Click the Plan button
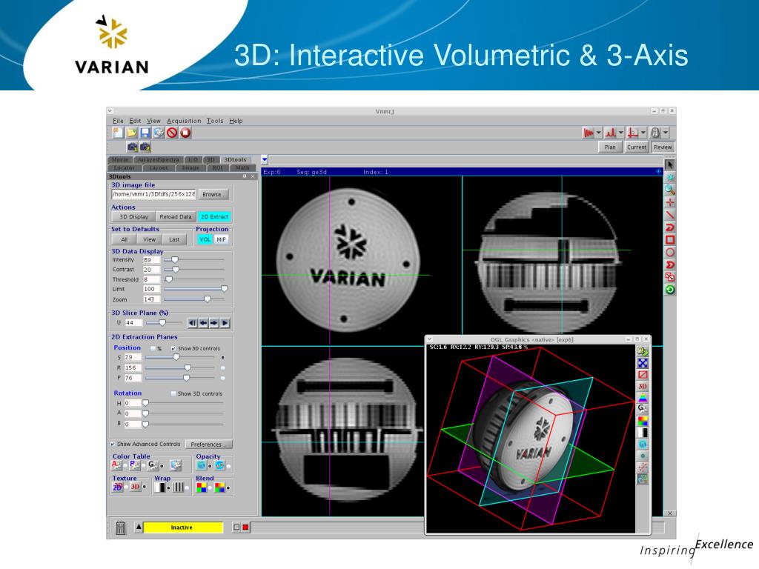Screen dimensions: 759x569 point(610,147)
